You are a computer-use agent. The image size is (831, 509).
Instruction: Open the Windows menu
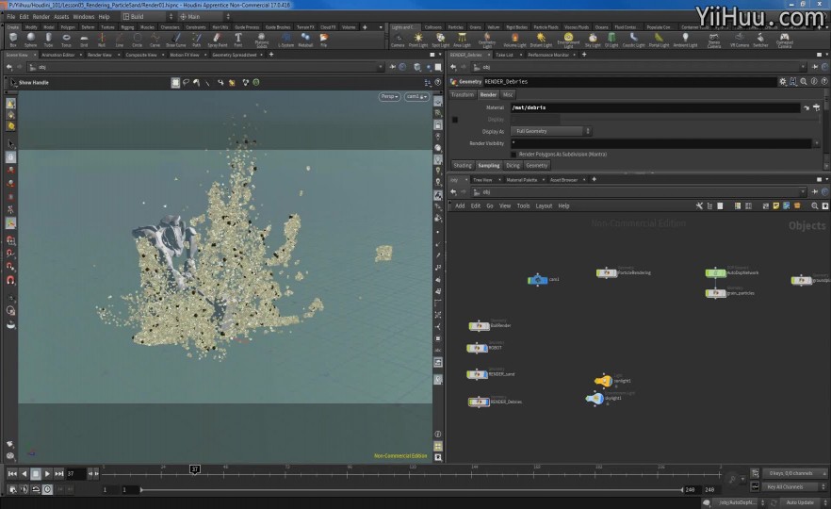pos(84,16)
